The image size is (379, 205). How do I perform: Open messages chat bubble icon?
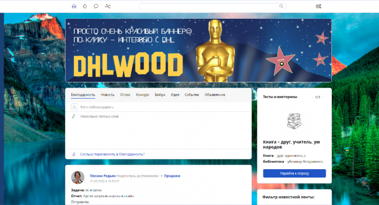coord(96,6)
